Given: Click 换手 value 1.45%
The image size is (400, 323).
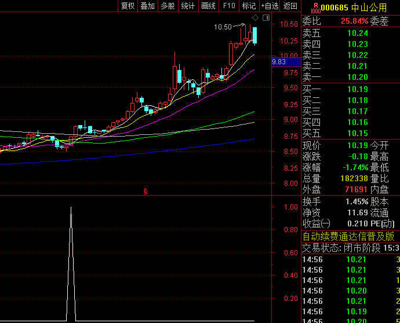Looking at the screenshot, I should tap(357, 202).
